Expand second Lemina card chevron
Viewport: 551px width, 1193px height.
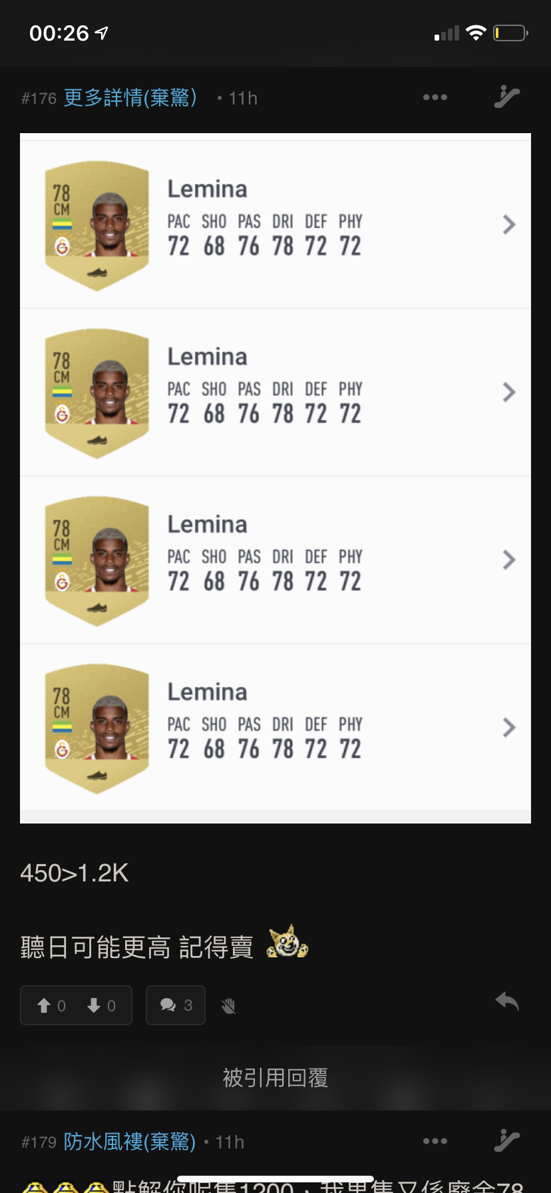pos(509,392)
